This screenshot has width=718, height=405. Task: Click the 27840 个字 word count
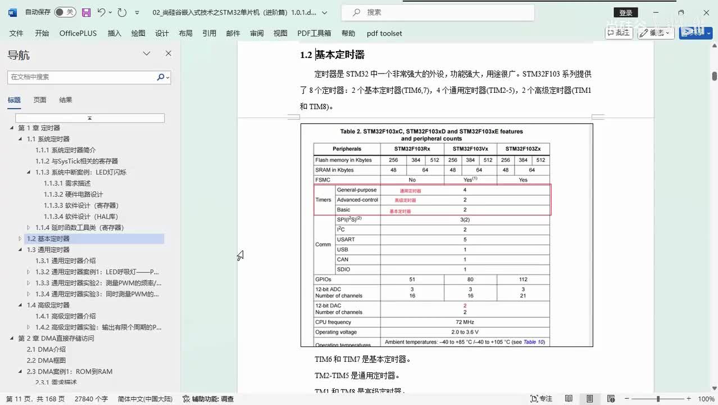point(91,399)
